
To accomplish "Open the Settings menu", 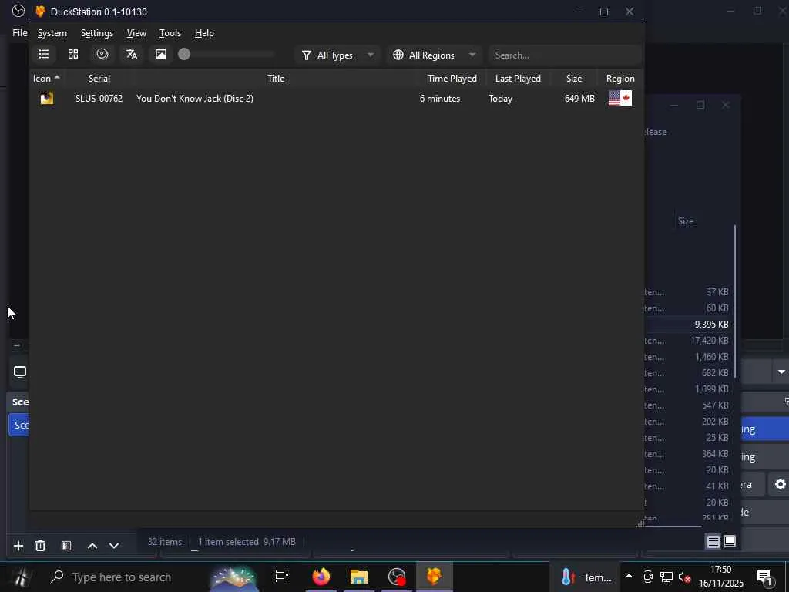I will [97, 33].
